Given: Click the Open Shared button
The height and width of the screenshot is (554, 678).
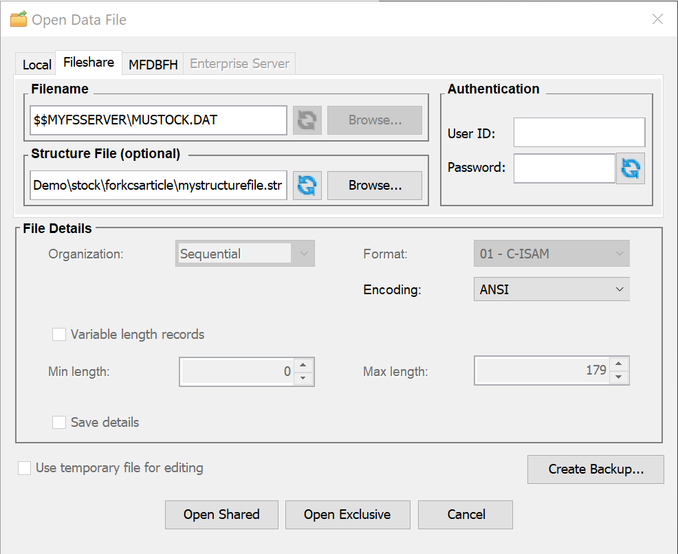Looking at the screenshot, I should point(221,514).
